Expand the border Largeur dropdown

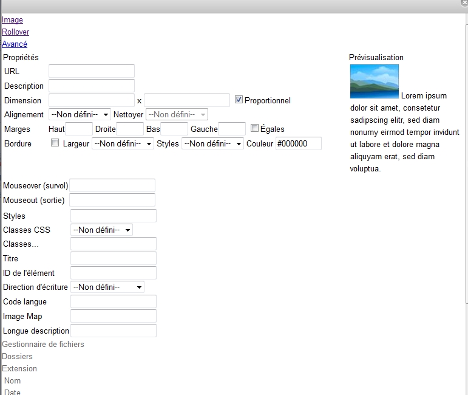click(123, 143)
